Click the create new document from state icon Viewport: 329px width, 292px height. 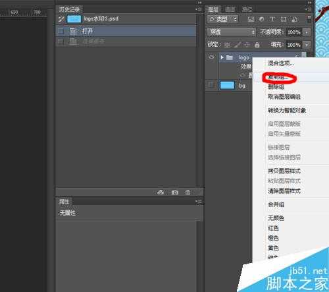point(161,192)
